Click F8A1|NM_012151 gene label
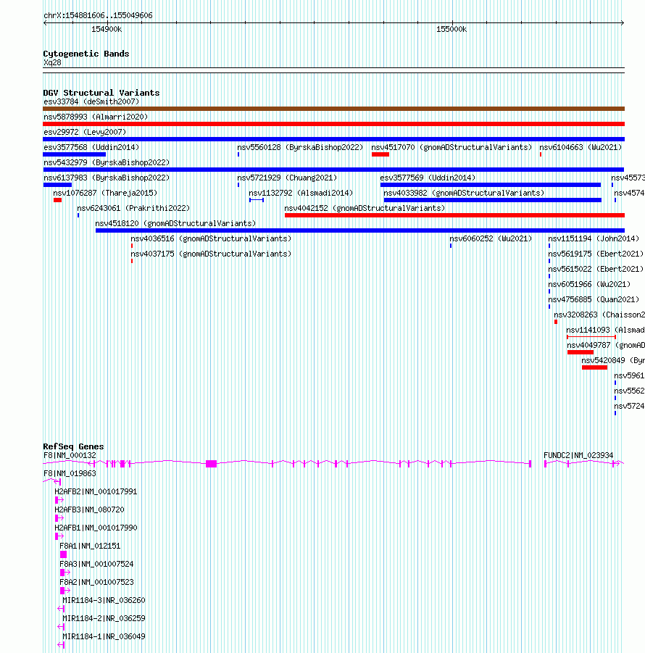 pyautogui.click(x=90, y=546)
